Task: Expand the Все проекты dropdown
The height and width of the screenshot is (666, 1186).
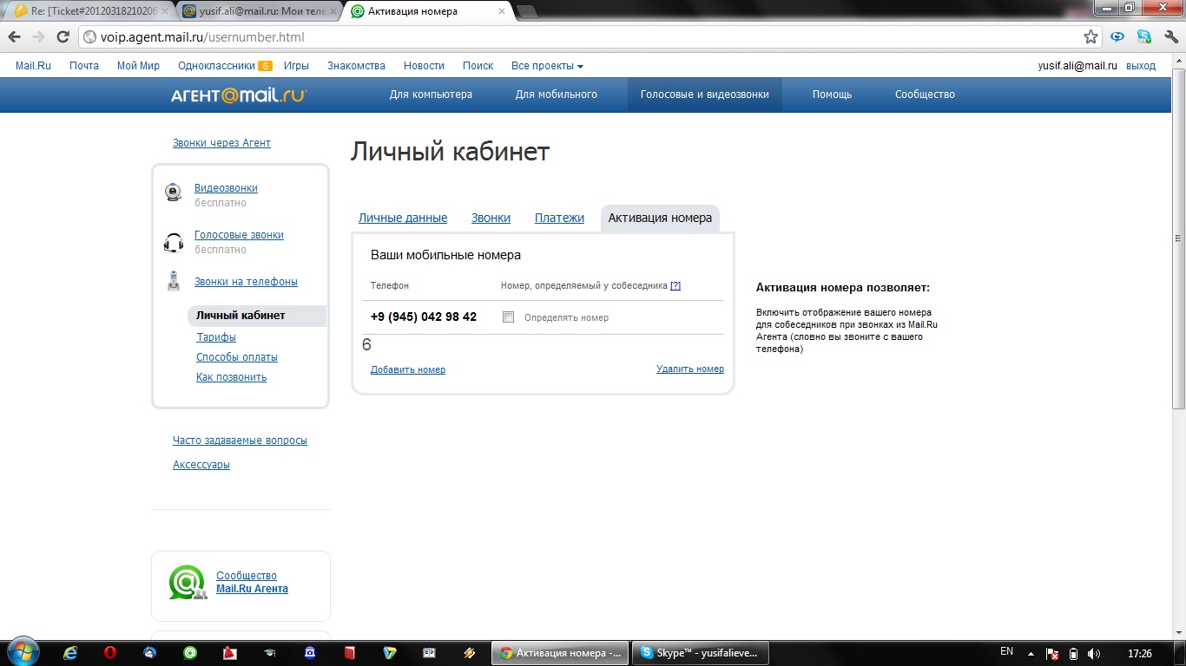Action: 547,66
